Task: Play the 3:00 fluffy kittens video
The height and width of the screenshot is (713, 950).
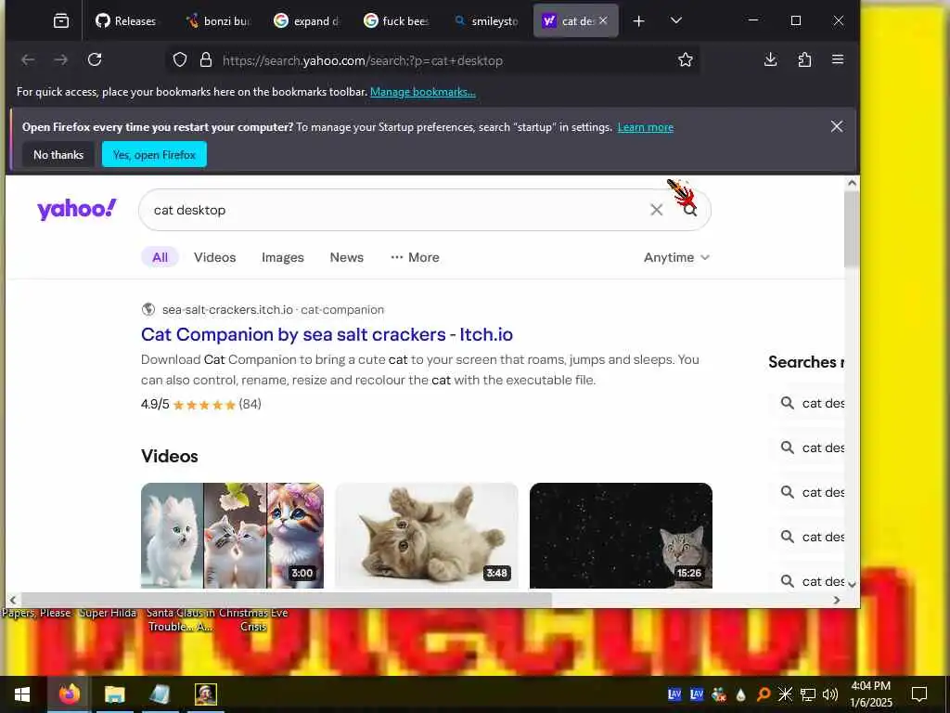Action: (232, 536)
